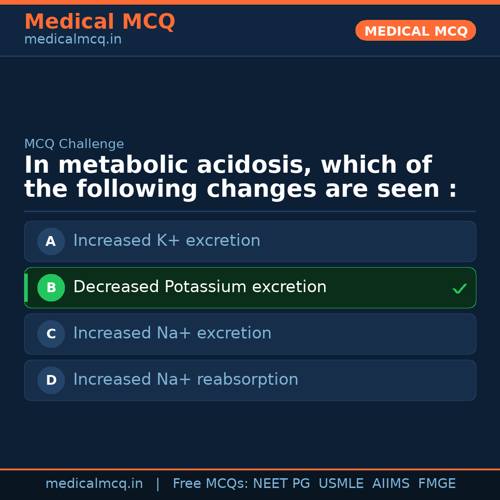Open medicalmcq.in link in footer
The height and width of the screenshot is (500, 500).
tap(94, 484)
